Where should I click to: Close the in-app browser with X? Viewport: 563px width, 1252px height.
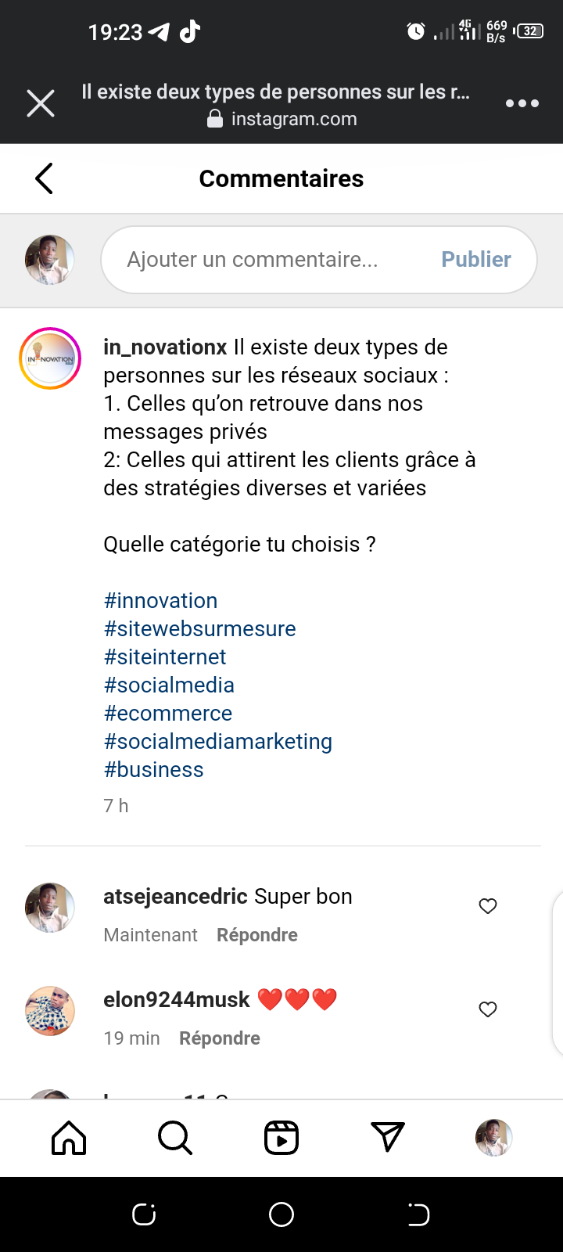41,103
